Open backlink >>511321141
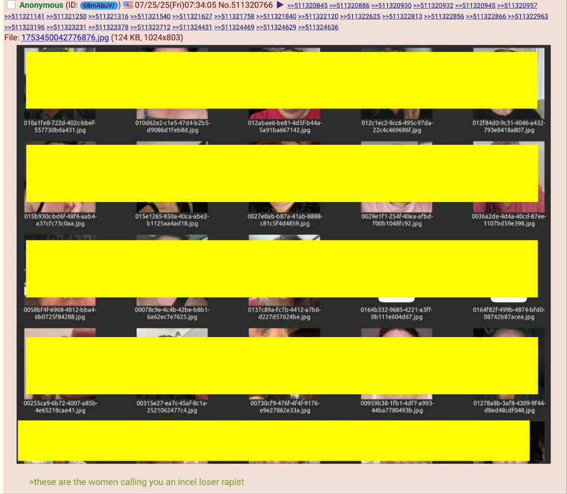 tap(24, 17)
